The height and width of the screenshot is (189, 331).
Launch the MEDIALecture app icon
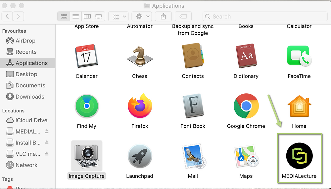tap(299, 156)
